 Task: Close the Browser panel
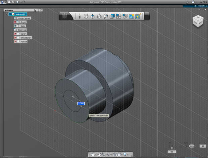click(x=41, y=10)
